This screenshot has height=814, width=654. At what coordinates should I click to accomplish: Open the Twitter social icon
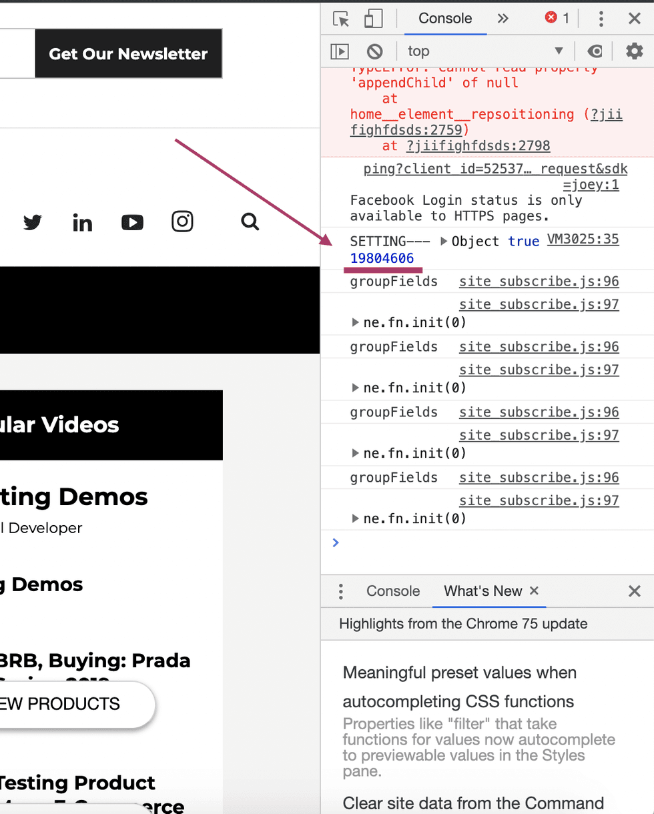point(32,222)
